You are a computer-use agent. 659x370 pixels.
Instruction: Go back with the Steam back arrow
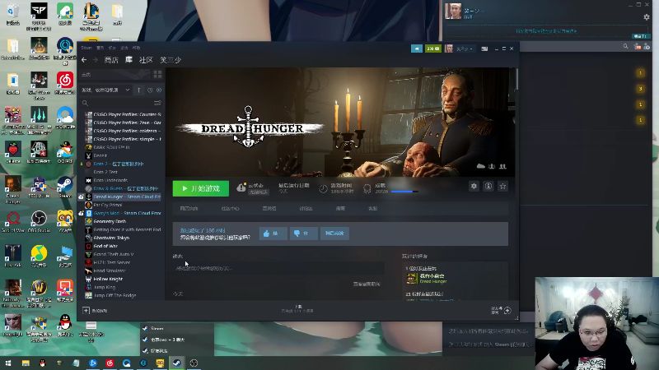[84, 60]
